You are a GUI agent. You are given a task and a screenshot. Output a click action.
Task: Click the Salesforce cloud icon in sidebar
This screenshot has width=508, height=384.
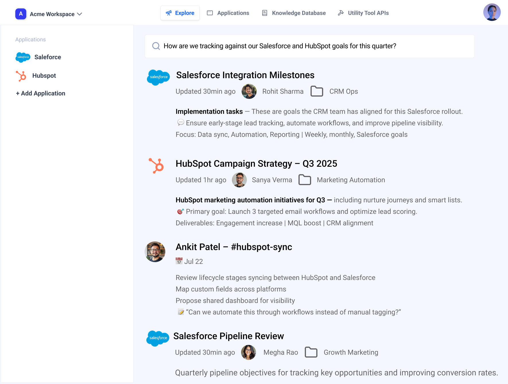point(23,57)
